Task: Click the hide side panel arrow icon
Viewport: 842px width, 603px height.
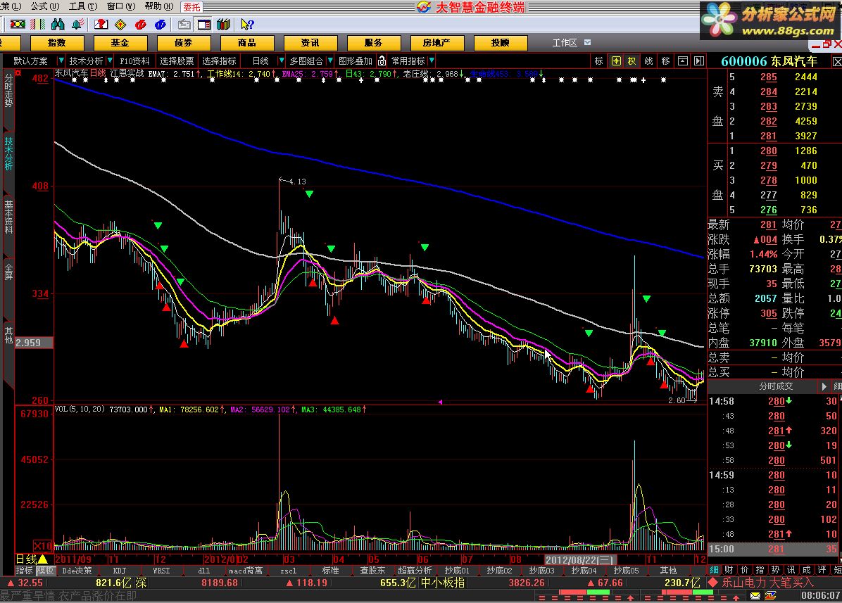Action: 698,61
